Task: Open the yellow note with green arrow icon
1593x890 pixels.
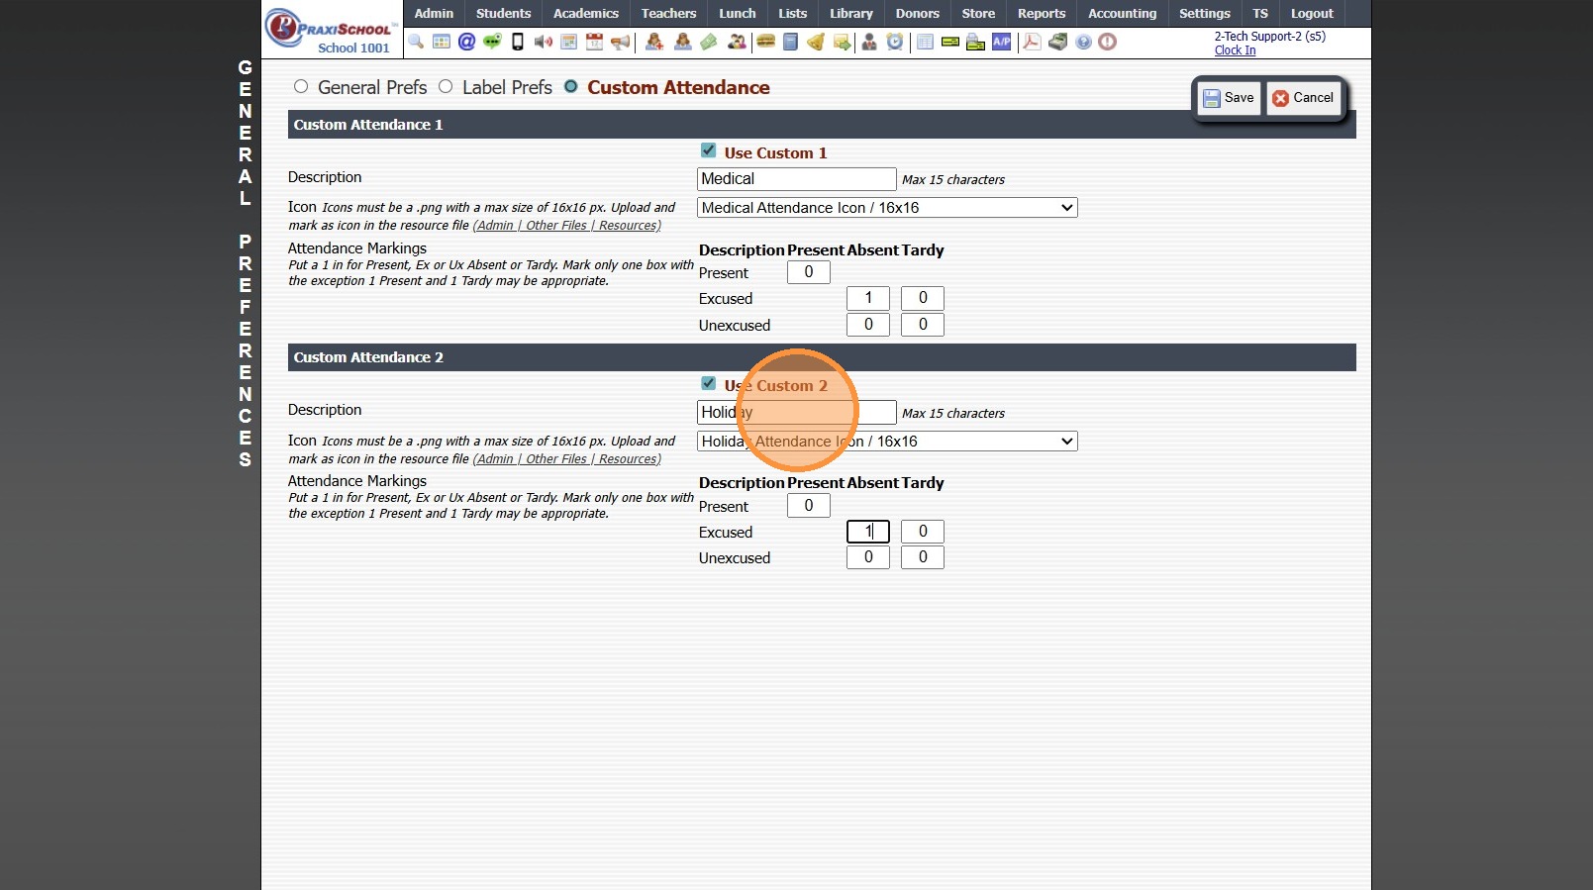Action: [842, 42]
